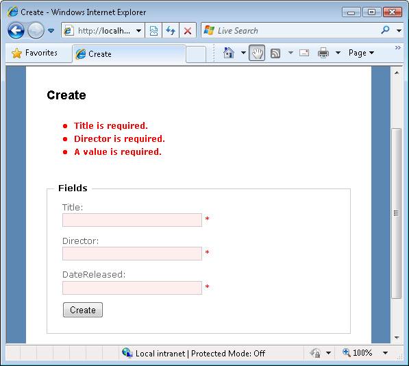Select the Create browser tab

click(129, 54)
